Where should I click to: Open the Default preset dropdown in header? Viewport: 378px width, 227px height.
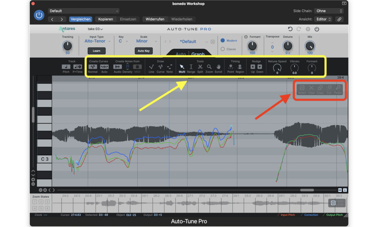pos(83,11)
